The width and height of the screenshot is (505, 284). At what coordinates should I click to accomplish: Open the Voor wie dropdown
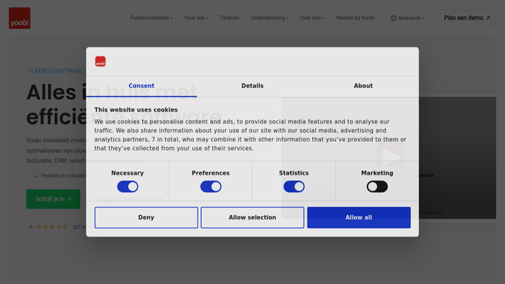point(196,18)
